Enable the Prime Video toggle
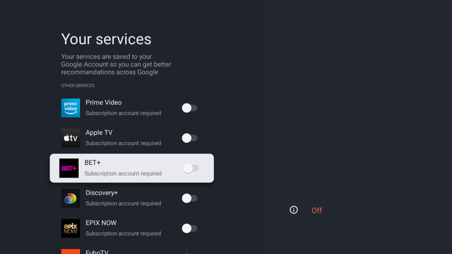Screen dimensions: 452x254 [x=189, y=108]
